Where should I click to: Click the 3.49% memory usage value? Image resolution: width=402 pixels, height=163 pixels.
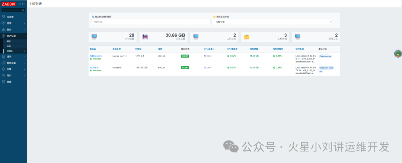coord(279,68)
